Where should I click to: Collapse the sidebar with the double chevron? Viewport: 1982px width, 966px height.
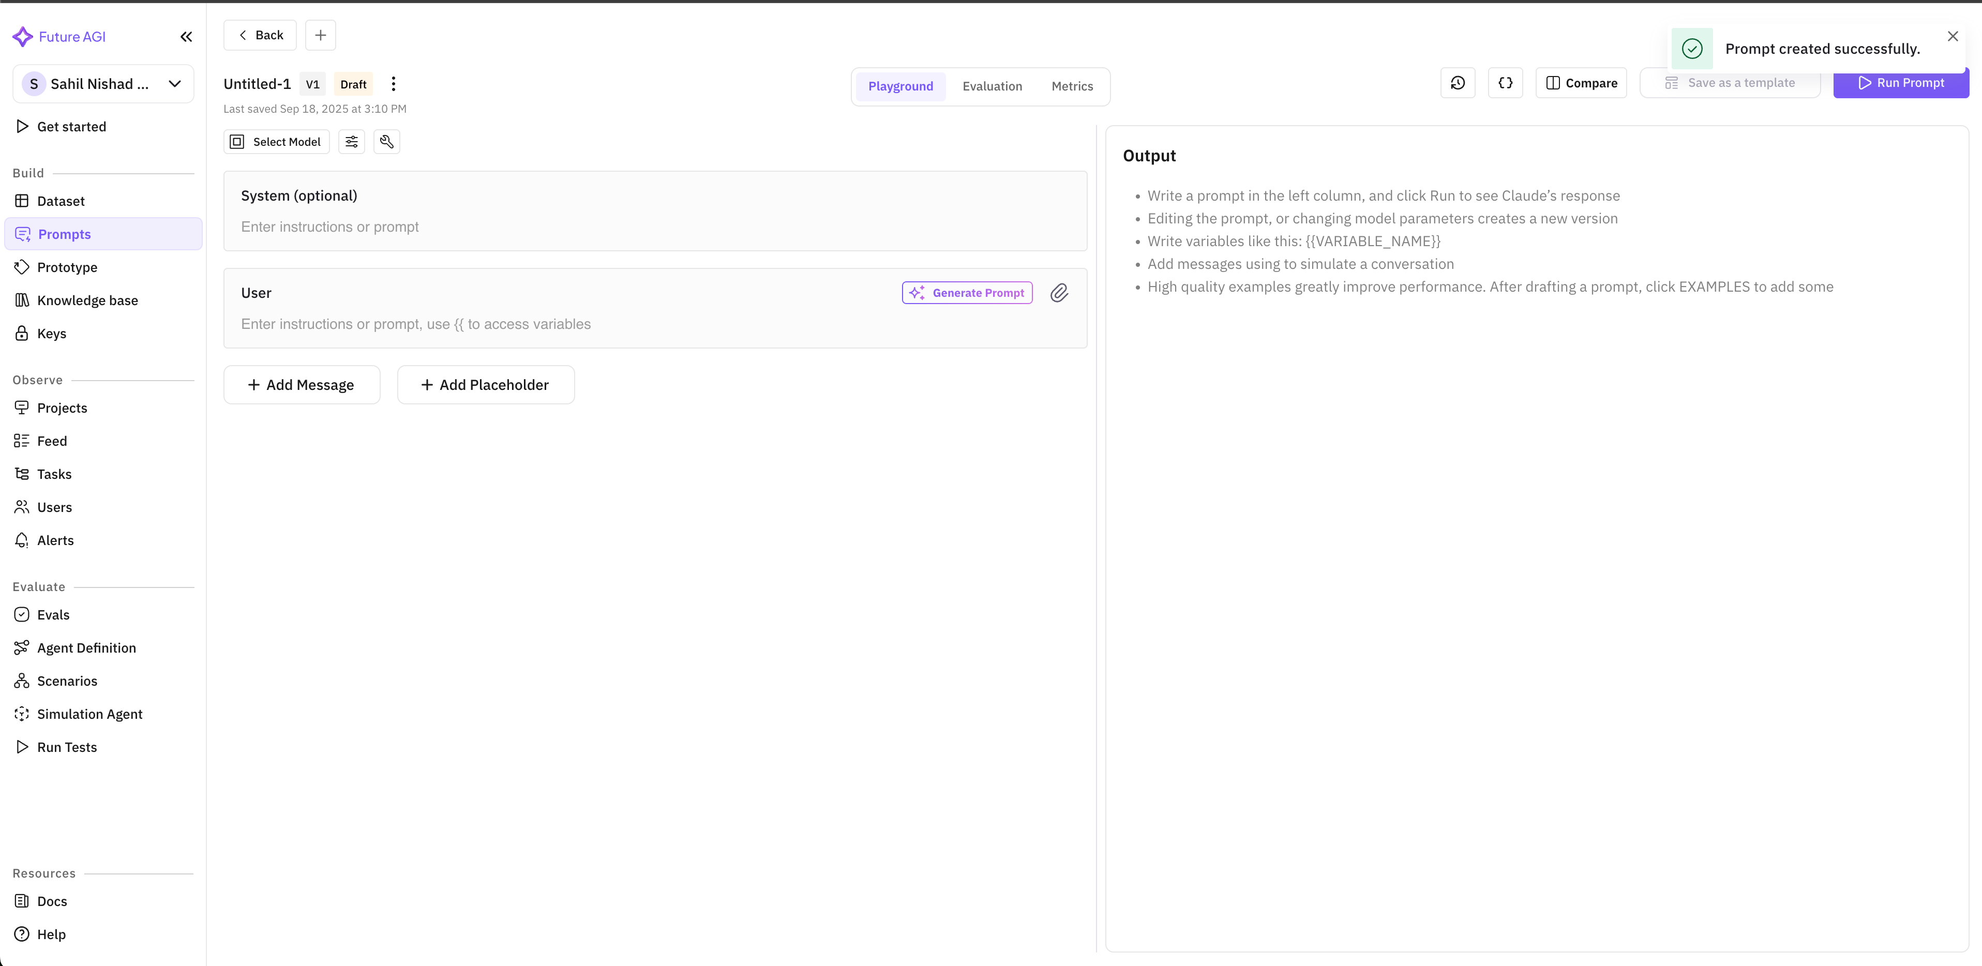186,36
